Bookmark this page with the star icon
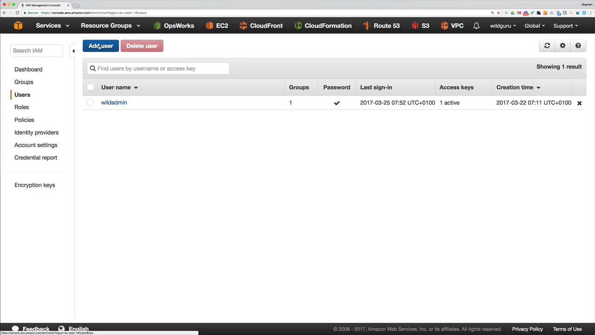This screenshot has height=335, width=595. [x=498, y=13]
